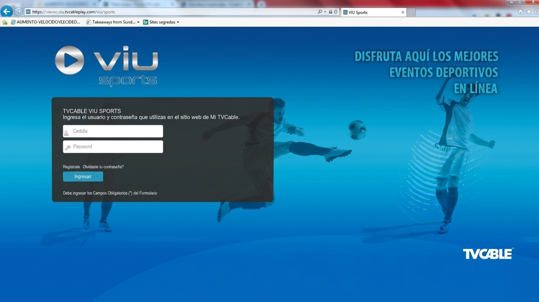Click the Cedulla input field
The image size is (539, 302).
click(x=113, y=131)
